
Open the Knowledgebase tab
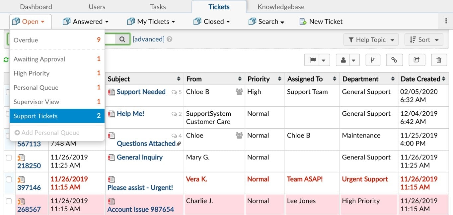[281, 7]
